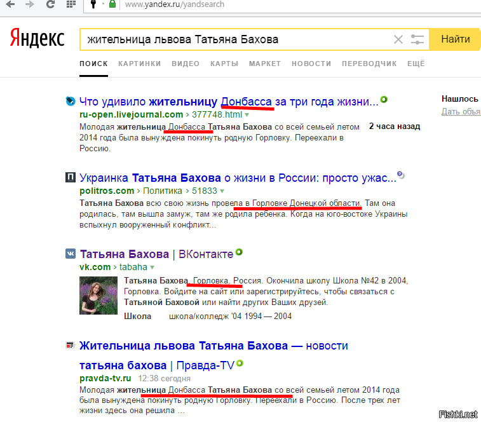The width and height of the screenshot is (481, 422).
Task: Open the 51833 breadcrumb link
Action: click(205, 191)
